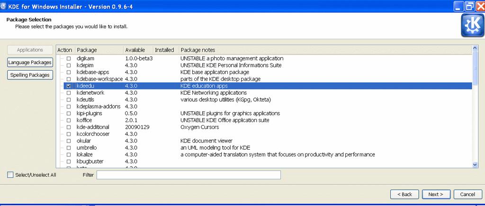485x206 pixels.
Task: Select the okular package name
Action: tap(84, 141)
